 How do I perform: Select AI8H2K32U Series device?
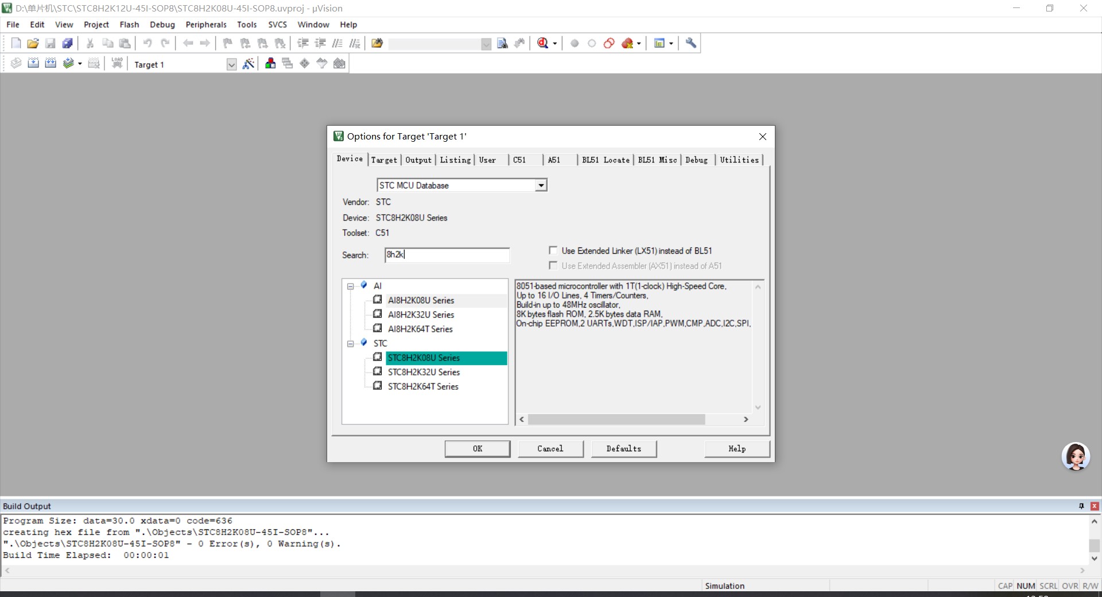421,315
